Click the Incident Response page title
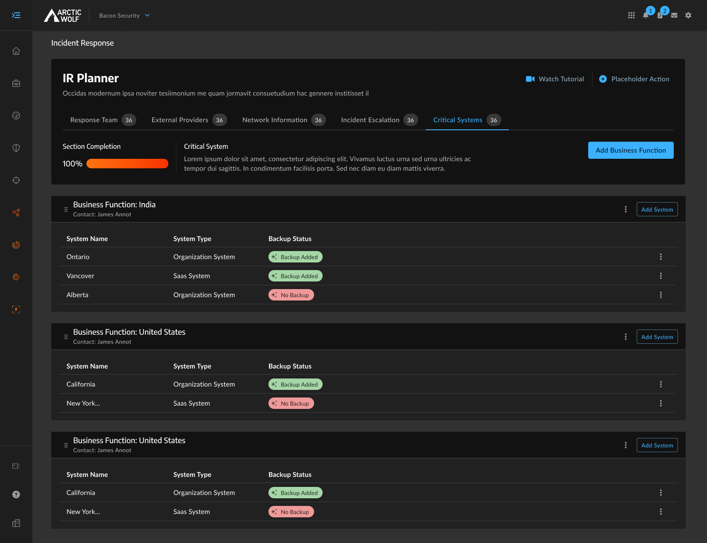This screenshot has height=543, width=707. pos(83,43)
